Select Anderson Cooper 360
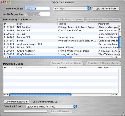This screenshot has width=125, height=116. [29, 44]
